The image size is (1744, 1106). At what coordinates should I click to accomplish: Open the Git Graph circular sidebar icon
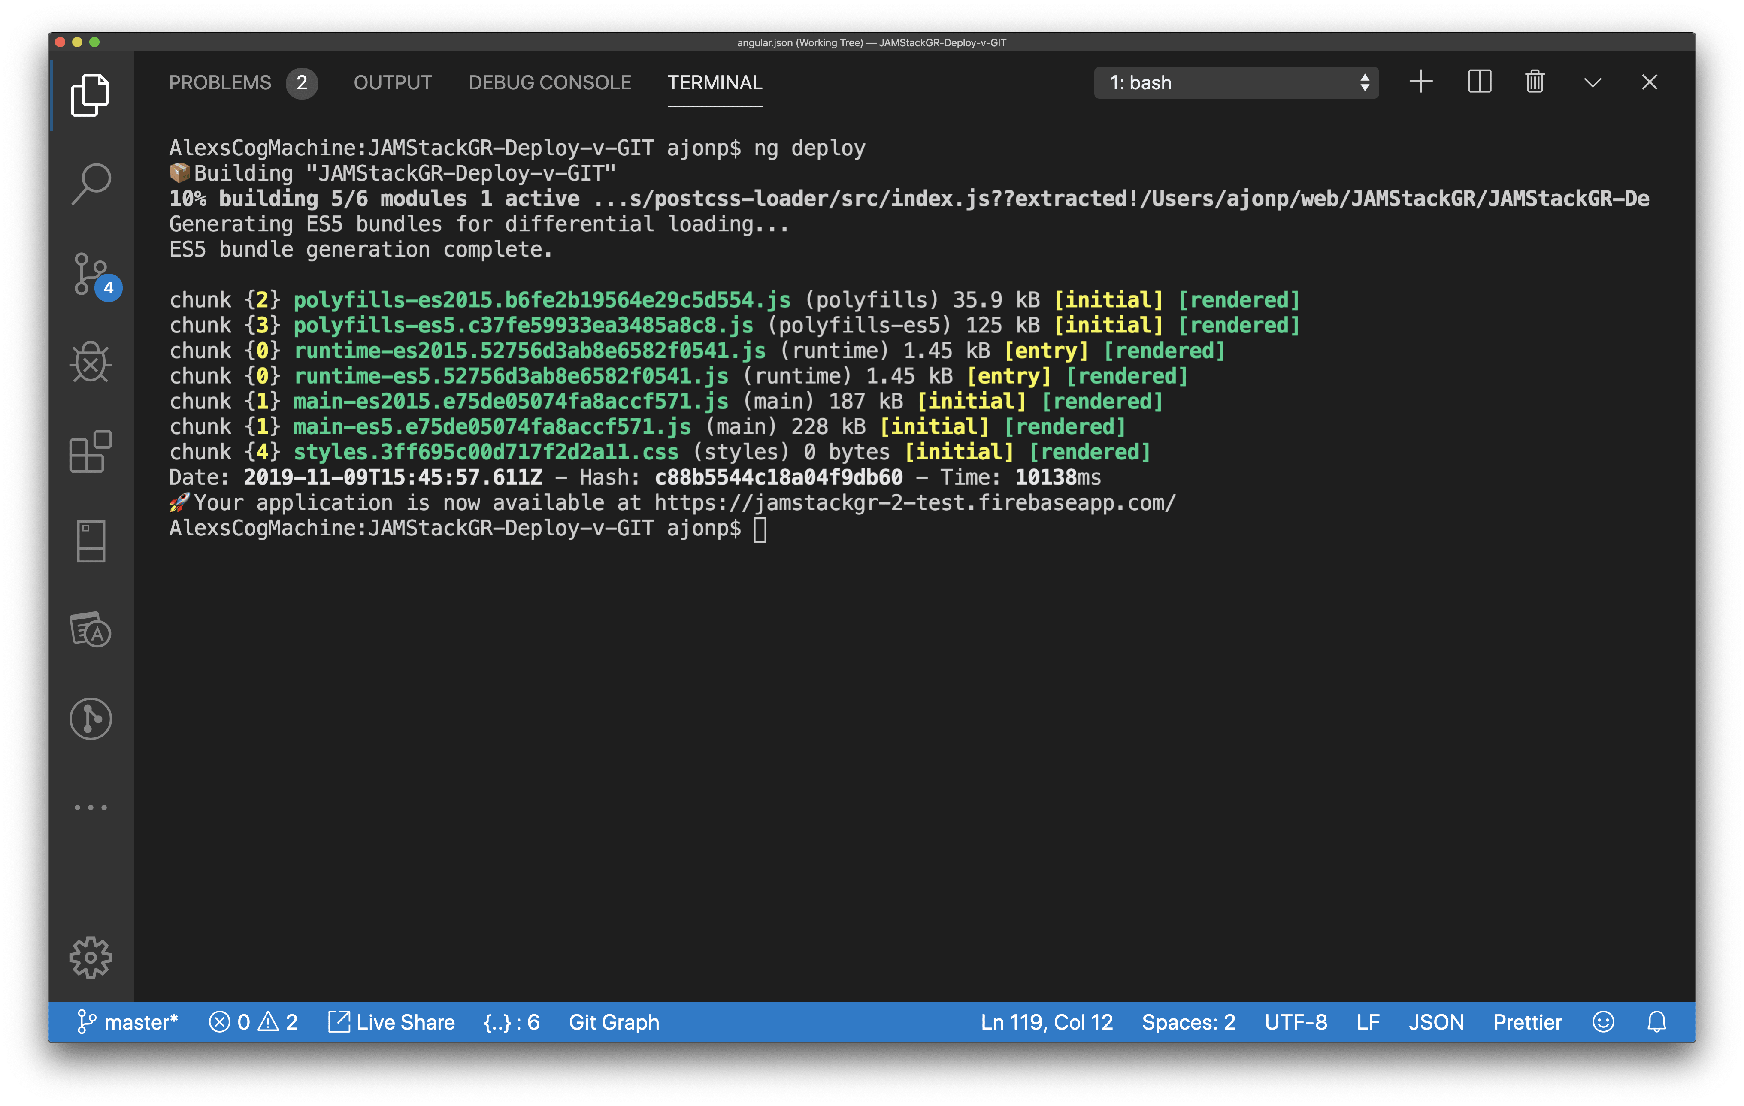click(91, 719)
